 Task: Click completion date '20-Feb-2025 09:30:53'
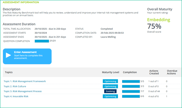point(112,33)
